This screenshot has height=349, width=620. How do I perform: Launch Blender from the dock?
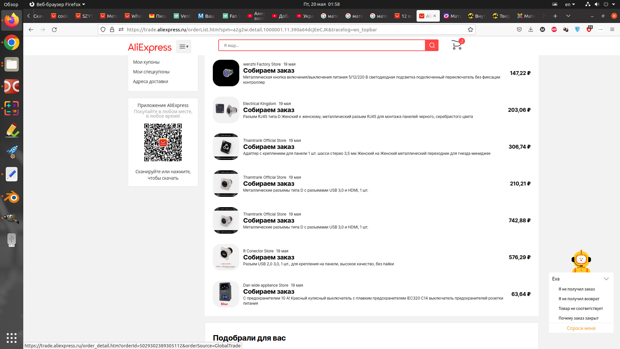click(x=12, y=196)
